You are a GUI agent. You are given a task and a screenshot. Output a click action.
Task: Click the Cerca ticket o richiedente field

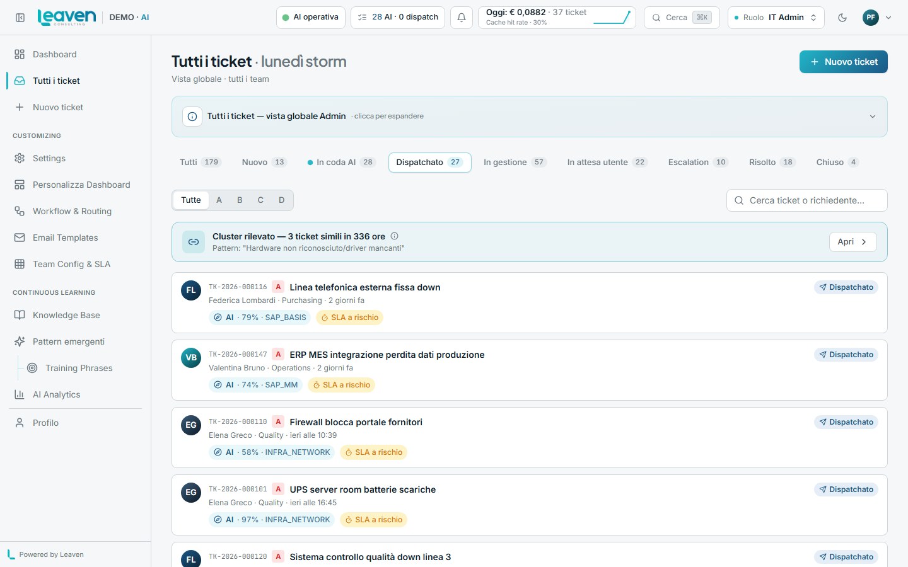pyautogui.click(x=807, y=200)
